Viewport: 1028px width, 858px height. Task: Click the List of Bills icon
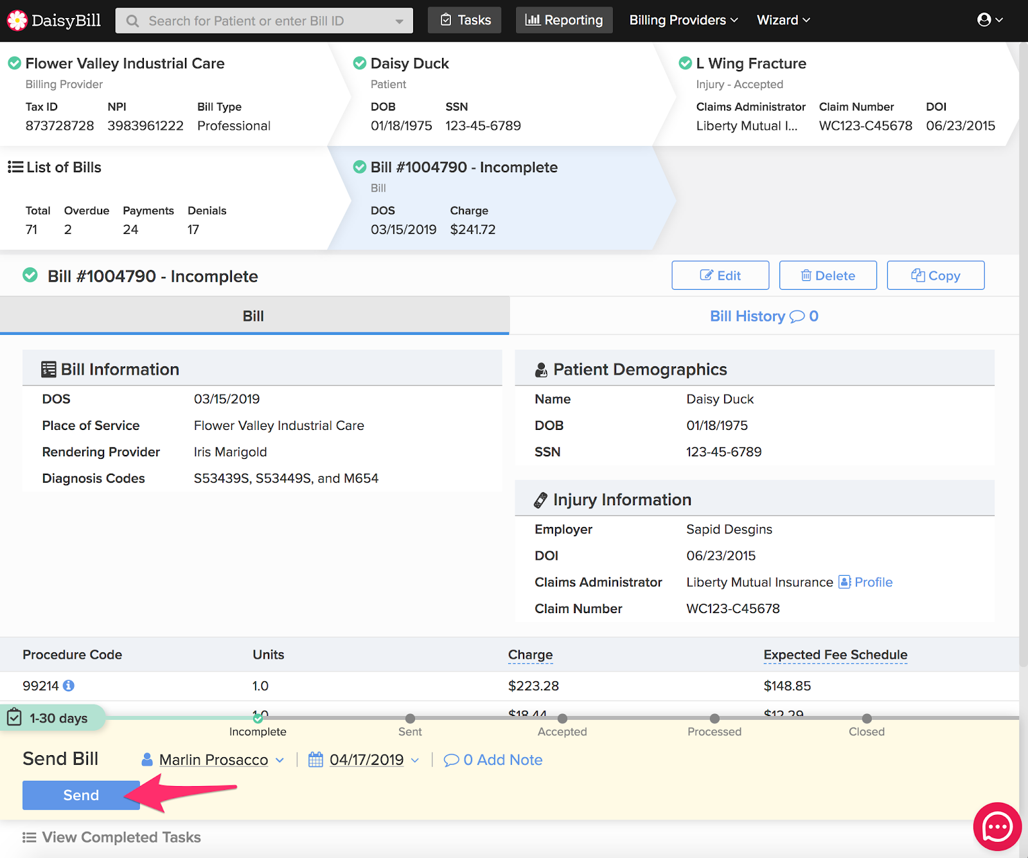pos(15,168)
